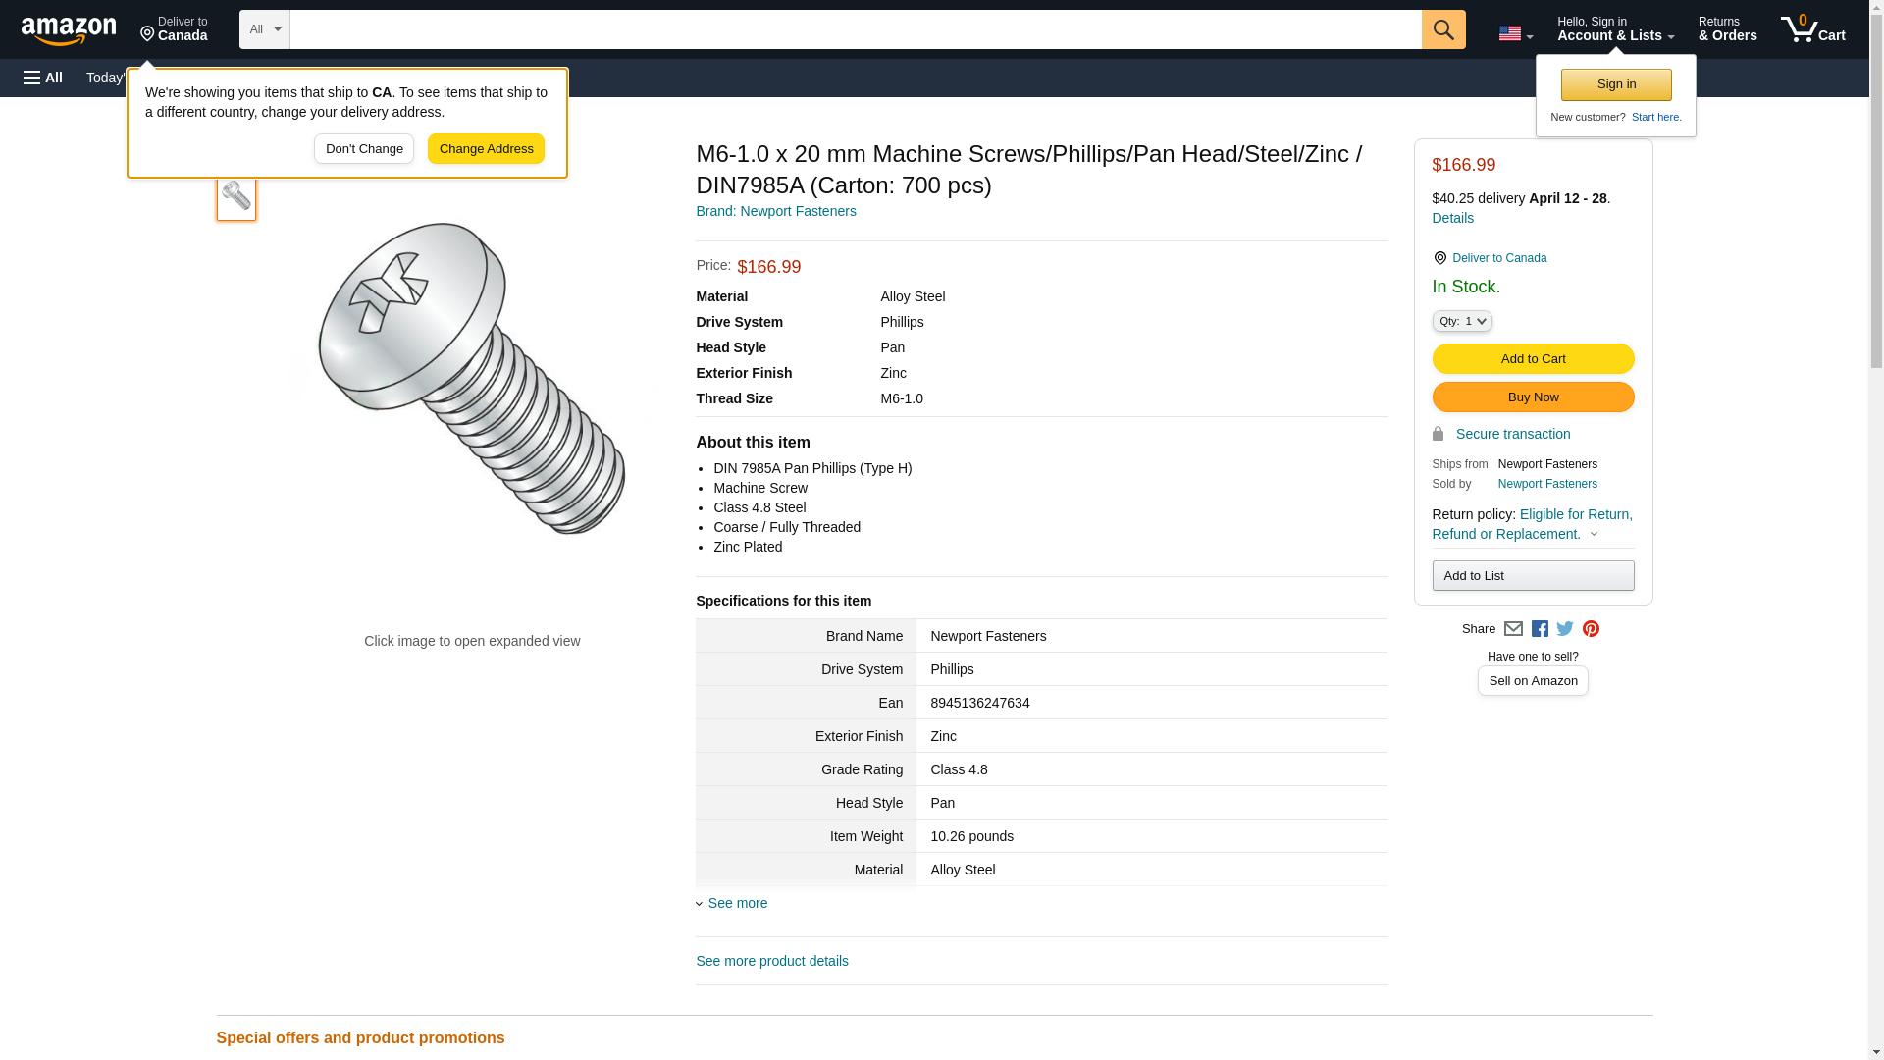This screenshot has width=1884, height=1060.
Task: Click the Amazon logo
Action: click(69, 30)
